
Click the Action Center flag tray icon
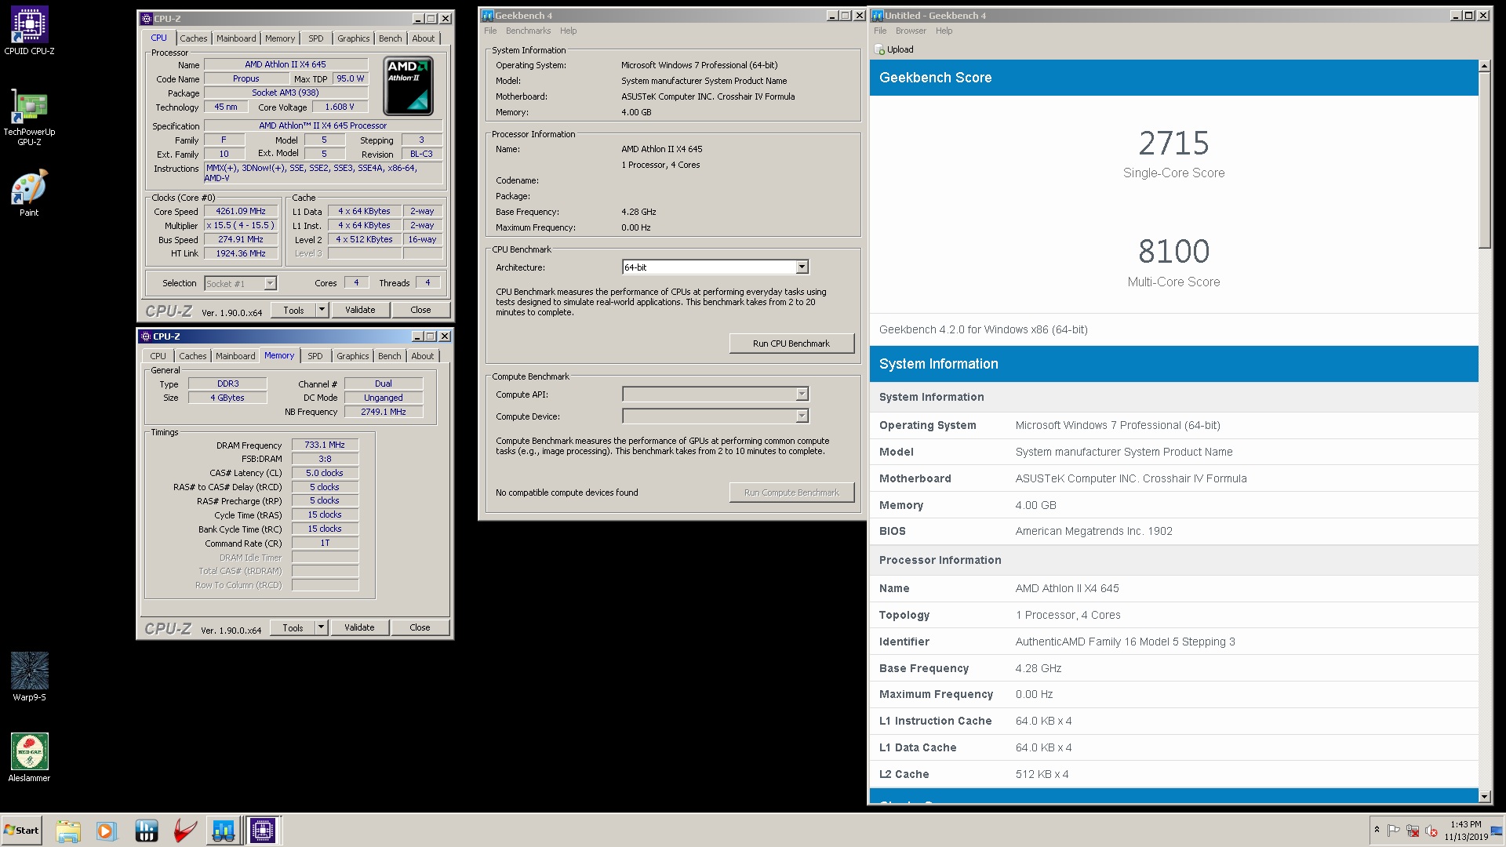(1393, 831)
